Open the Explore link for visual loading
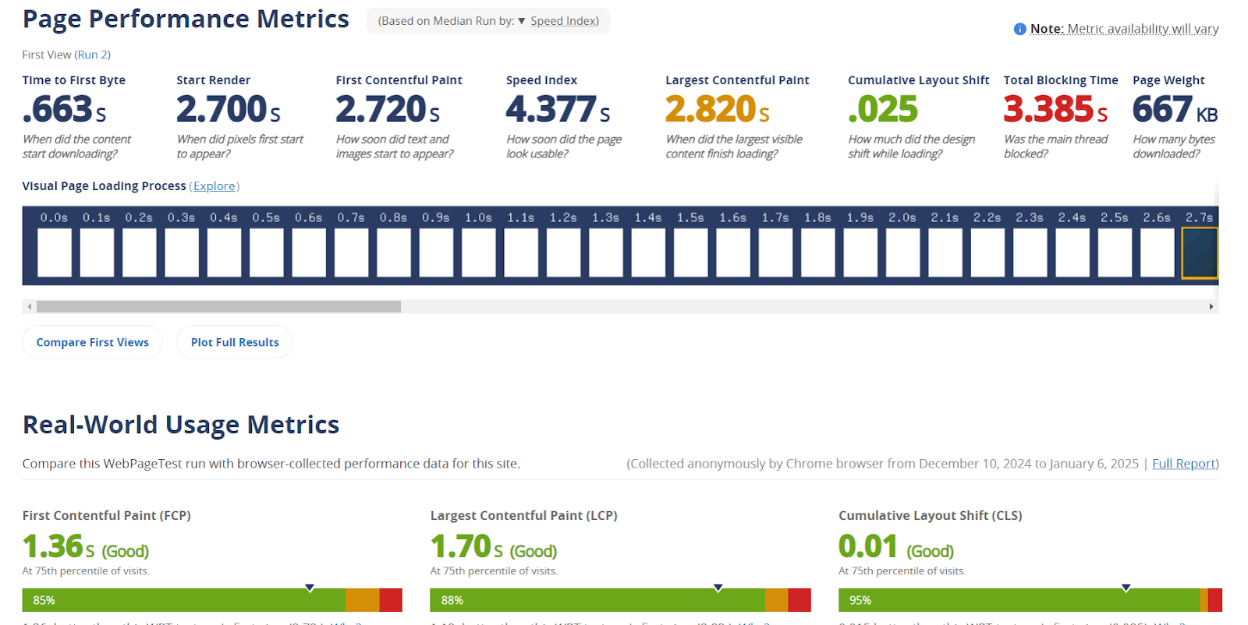Viewport: 1248px width, 625px height. [x=214, y=186]
